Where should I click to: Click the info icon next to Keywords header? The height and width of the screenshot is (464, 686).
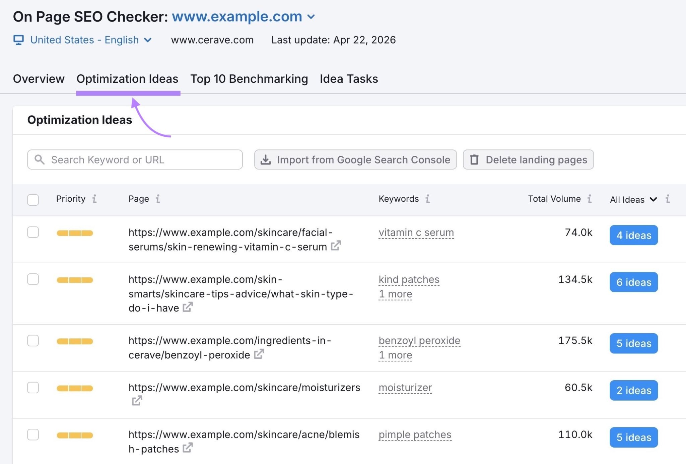(427, 199)
